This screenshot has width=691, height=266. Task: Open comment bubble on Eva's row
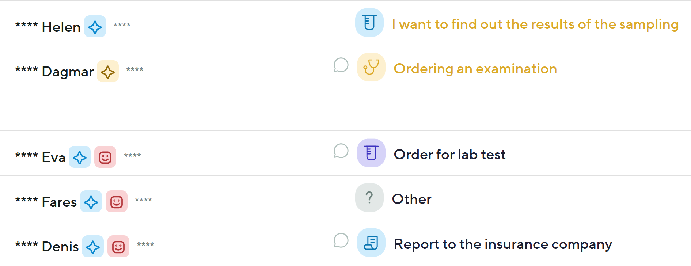click(x=341, y=151)
